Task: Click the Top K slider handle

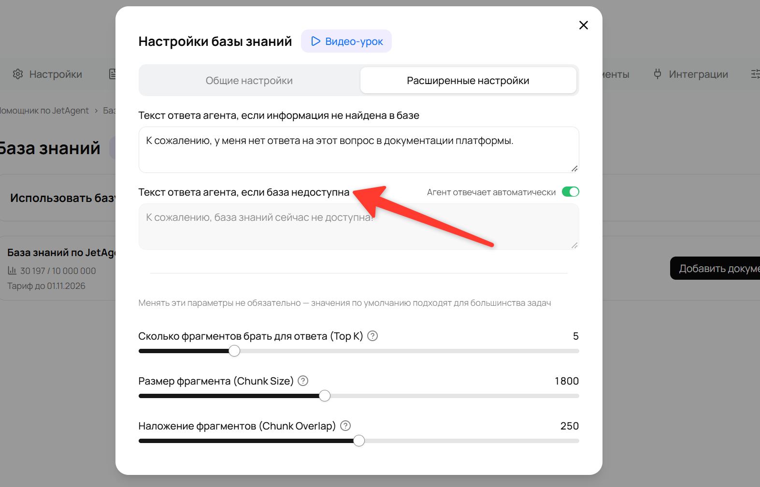Action: click(234, 351)
